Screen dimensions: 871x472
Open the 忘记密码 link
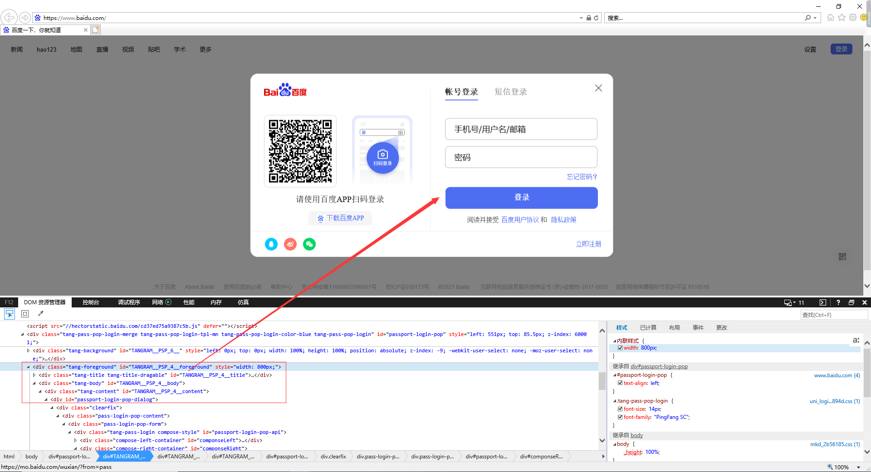pyautogui.click(x=581, y=177)
